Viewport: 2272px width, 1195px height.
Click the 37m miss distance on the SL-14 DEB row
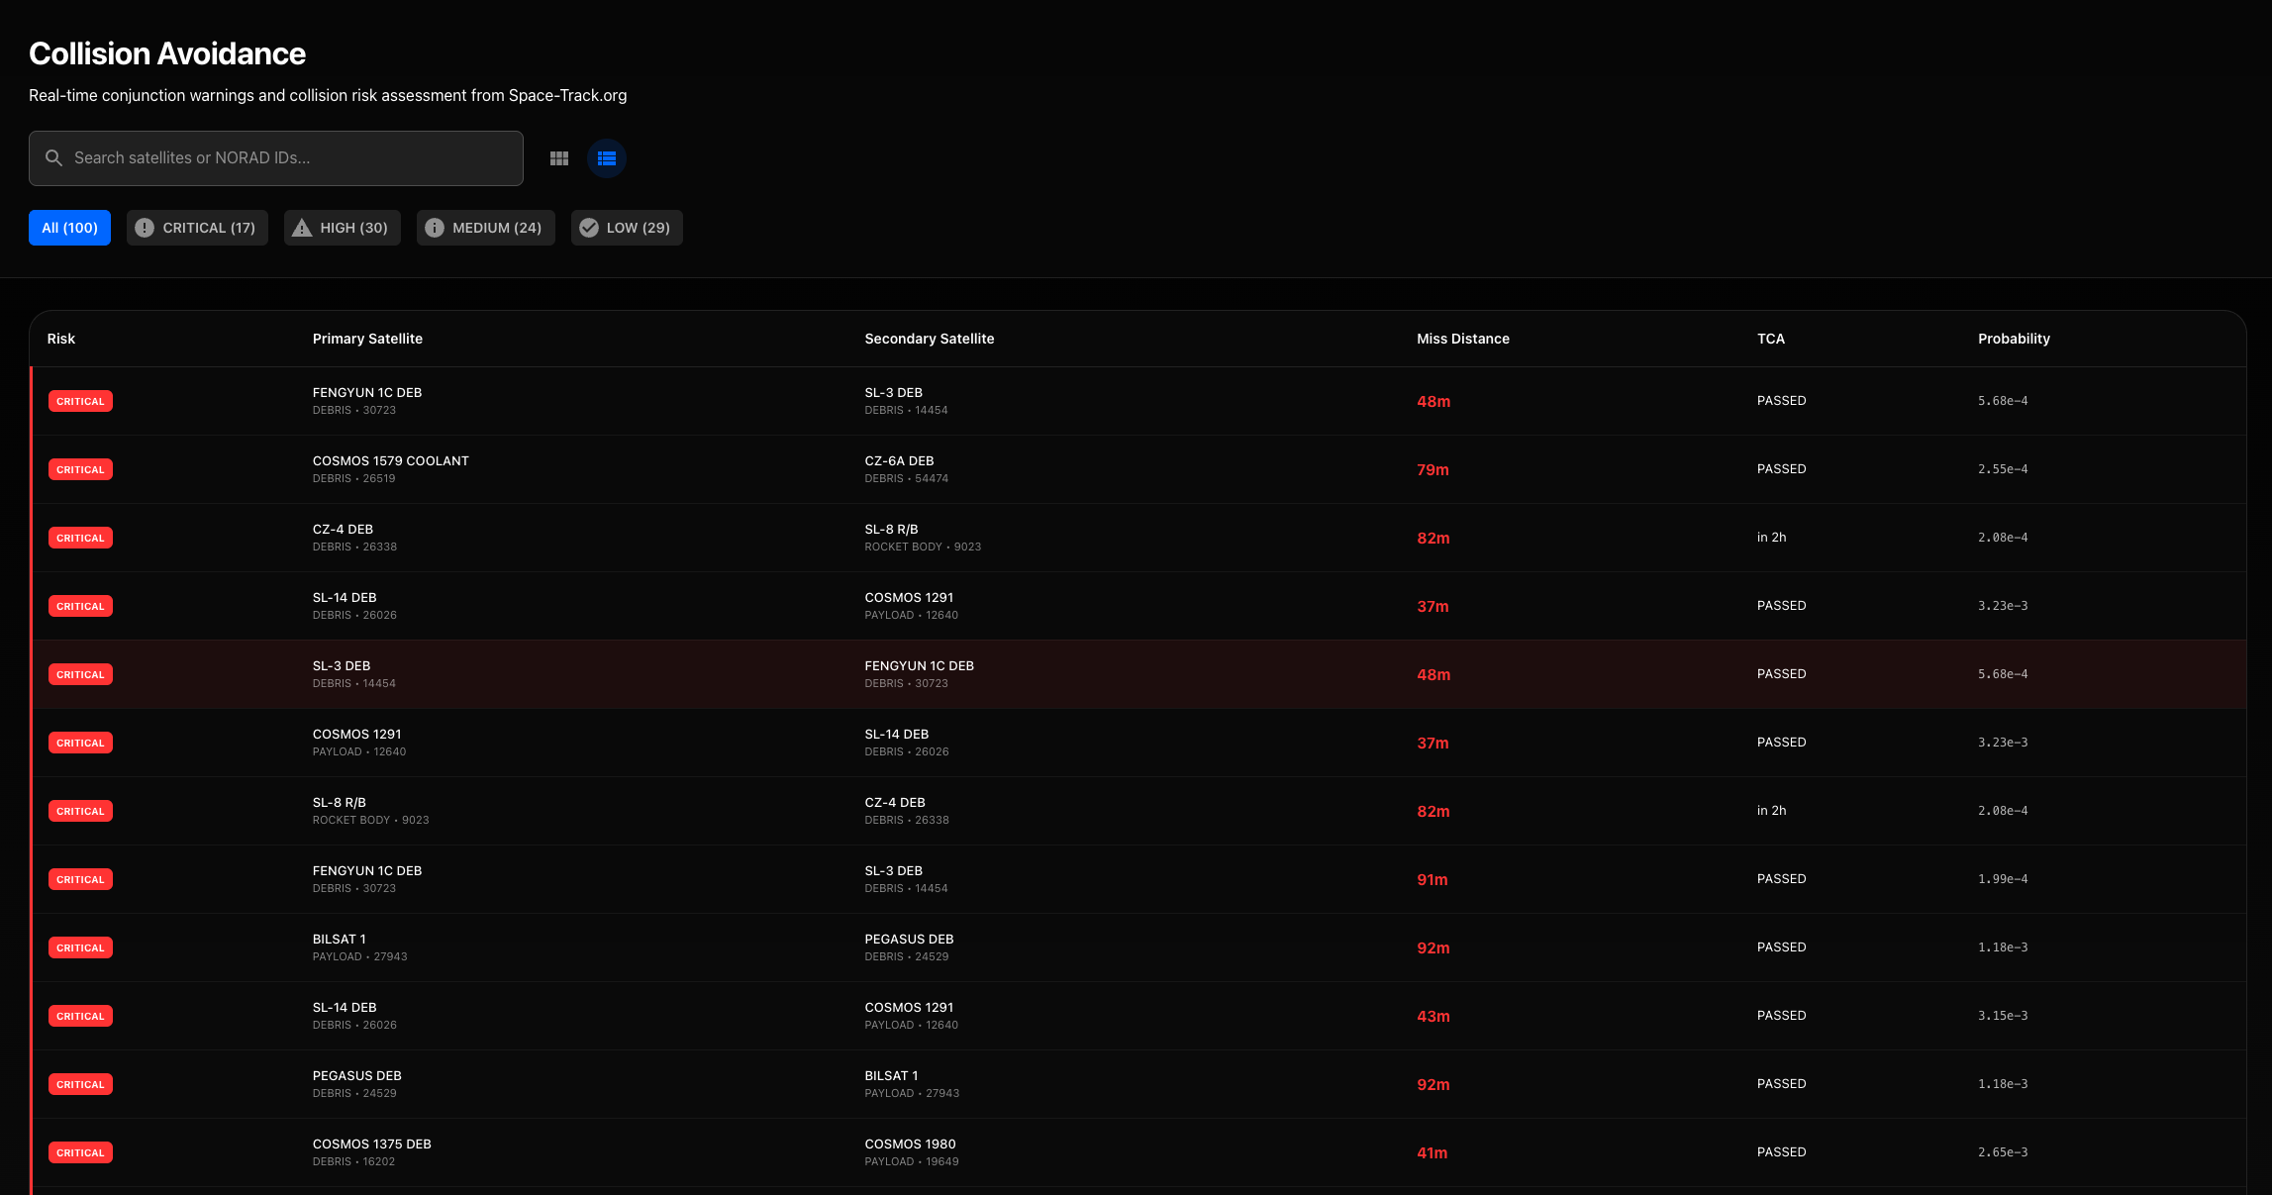coord(1432,606)
